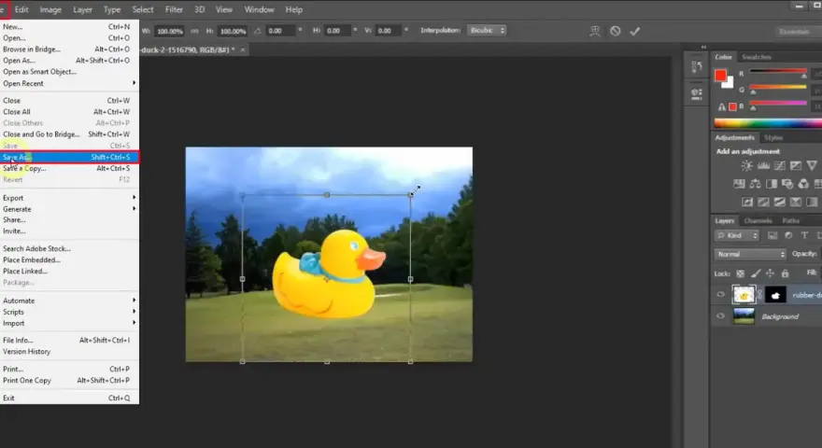822x448 pixels.
Task: Toggle lock all padlock icon
Action: coord(785,273)
